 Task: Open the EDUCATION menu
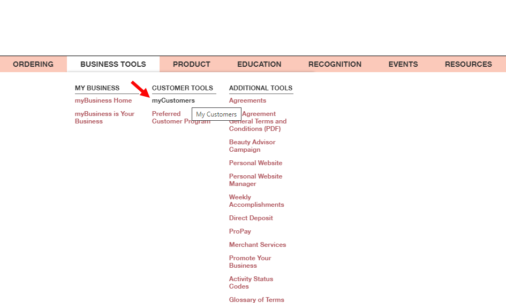(260, 64)
